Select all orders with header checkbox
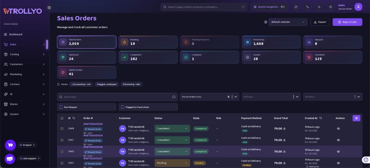The image size is (370, 168). pyautogui.click(x=62, y=118)
